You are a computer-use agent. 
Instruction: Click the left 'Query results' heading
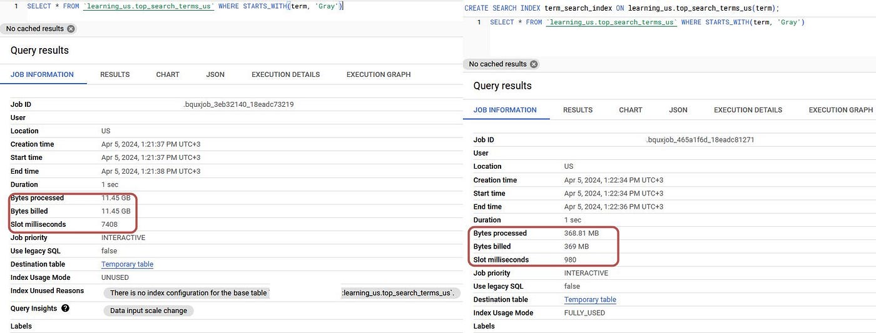[x=39, y=50]
